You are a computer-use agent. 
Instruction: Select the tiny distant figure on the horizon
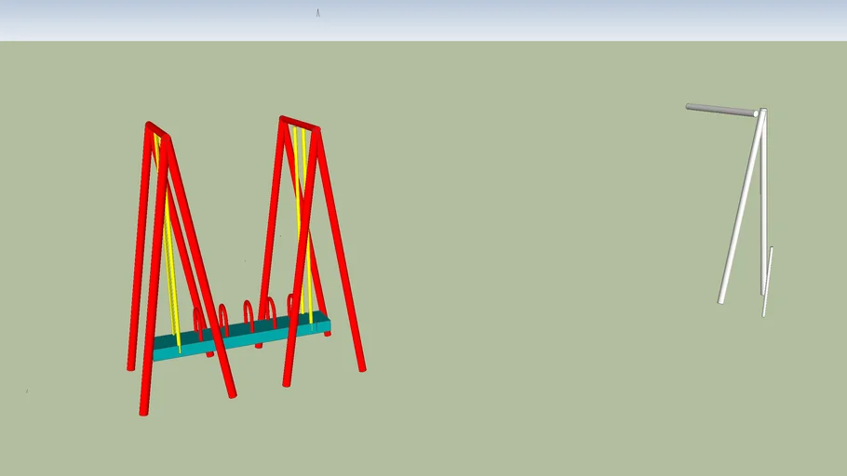317,13
